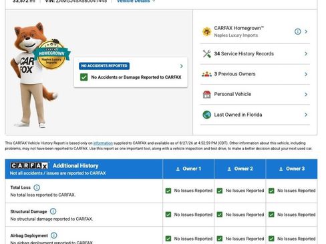This screenshot has width=326, height=244.
Task: Expand the Service History Records chevron
Action: [306, 54]
